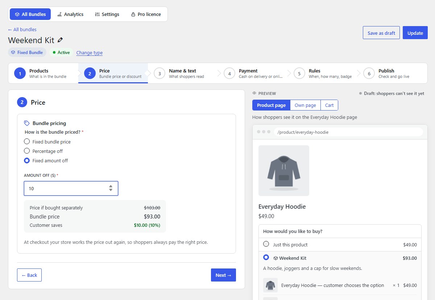
Task: Open the Analytics tab with the chart icon
Action: [70, 14]
